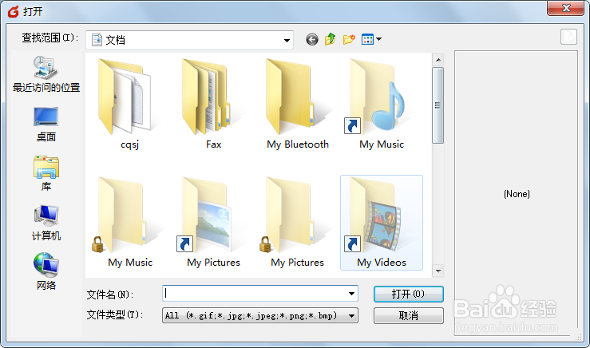Select My Pictures shortcut with photo
The width and height of the screenshot is (590, 348).
click(213, 223)
